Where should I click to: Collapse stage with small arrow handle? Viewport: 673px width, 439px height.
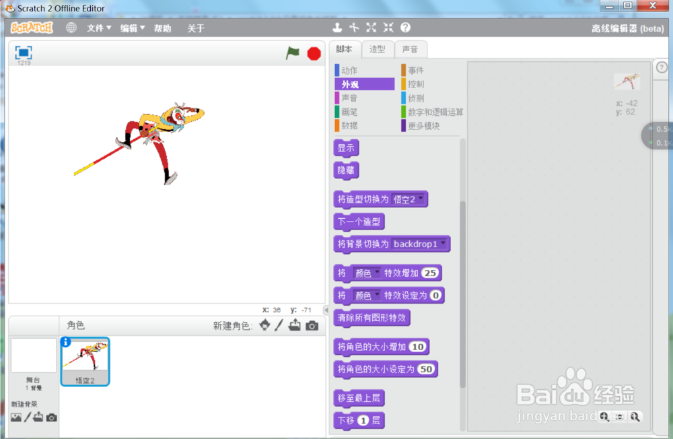point(326,310)
